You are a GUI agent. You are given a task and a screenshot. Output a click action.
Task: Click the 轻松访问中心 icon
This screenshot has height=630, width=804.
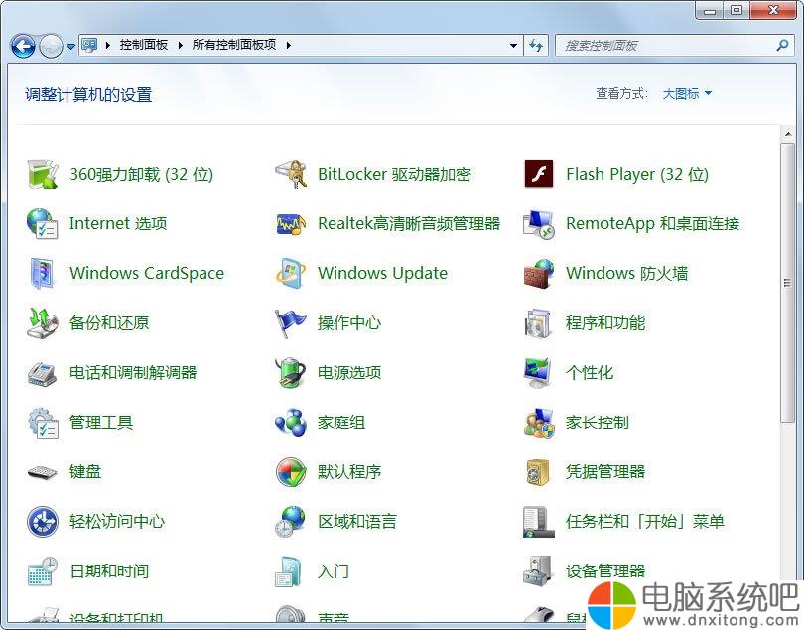pos(43,521)
